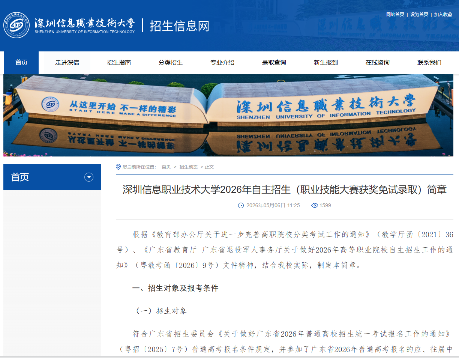The image size is (459, 358).
Task: Open the 联系我们 menu item
Action: 429,63
